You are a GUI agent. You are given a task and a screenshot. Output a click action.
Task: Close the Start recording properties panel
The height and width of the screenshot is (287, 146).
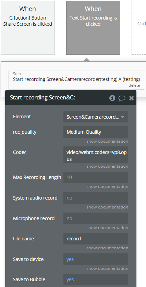(131, 98)
